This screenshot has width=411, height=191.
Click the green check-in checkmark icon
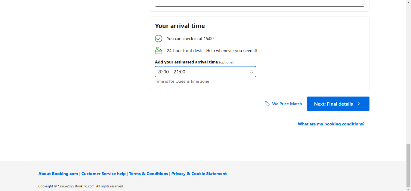click(159, 39)
